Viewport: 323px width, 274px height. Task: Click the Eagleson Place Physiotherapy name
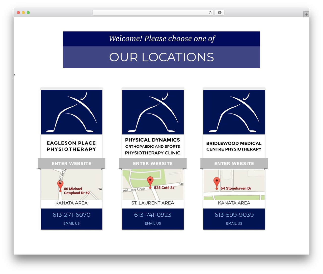71,146
